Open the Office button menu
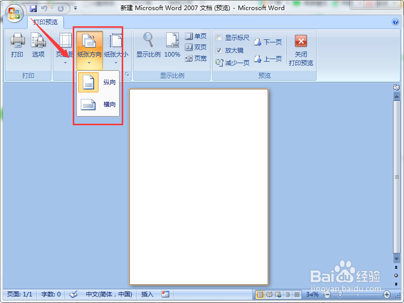This screenshot has width=404, height=303. click(14, 14)
